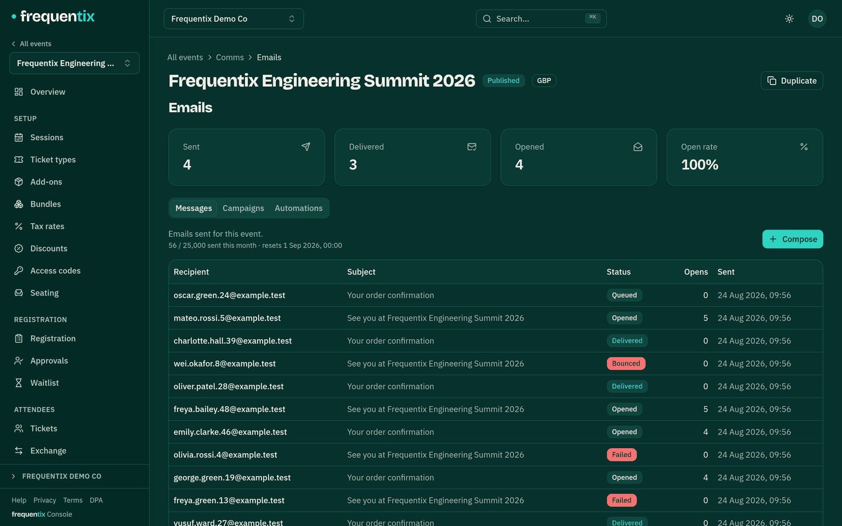Click the Ticket types ticket icon
Viewport: 842px width, 526px height.
coord(19,159)
